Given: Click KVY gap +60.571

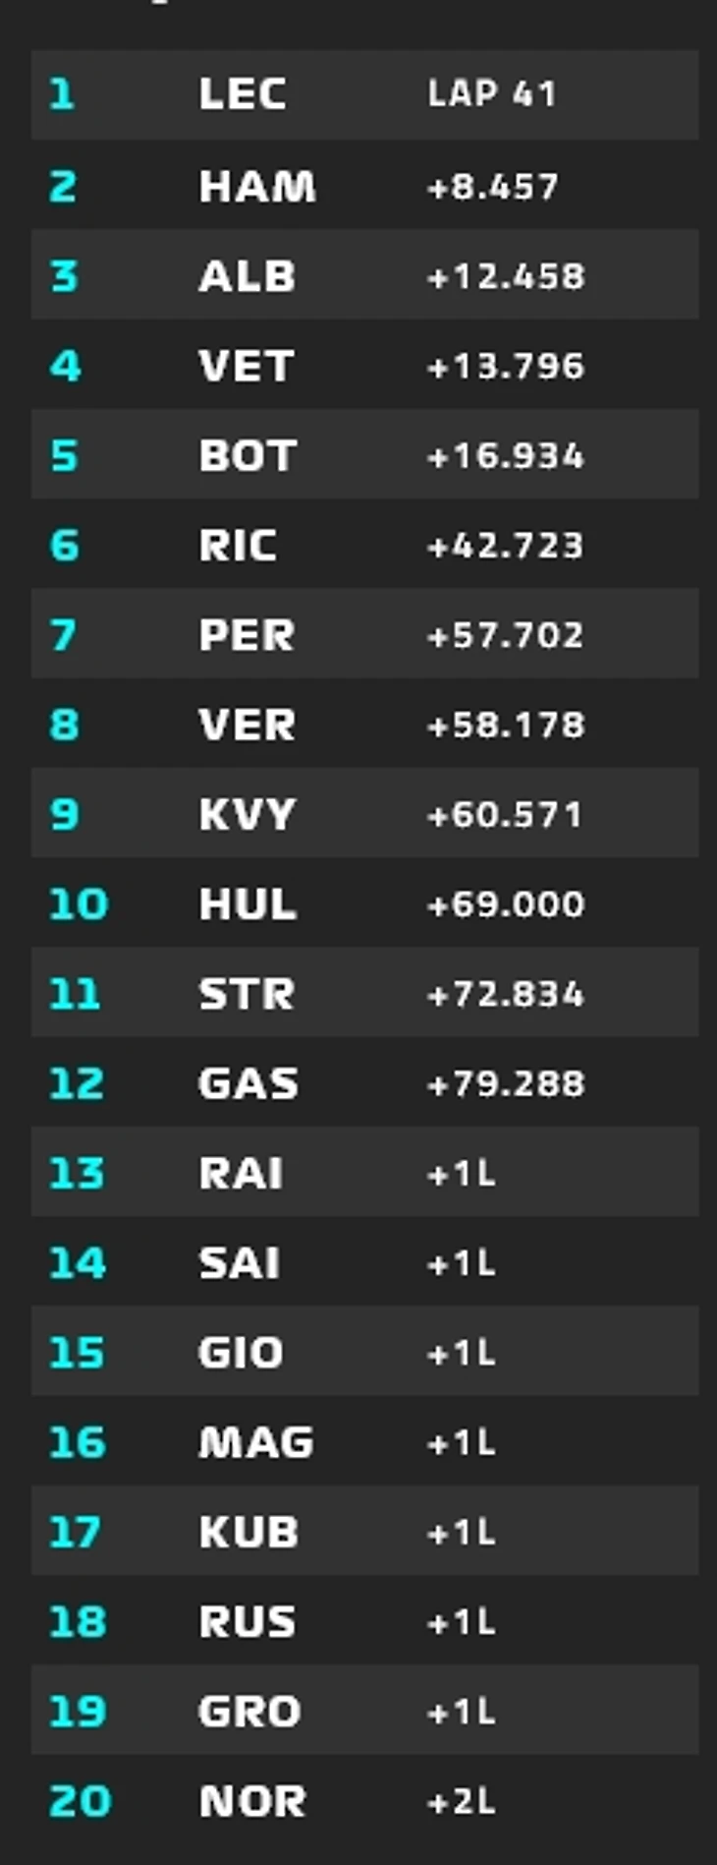Looking at the screenshot, I should pos(505,815).
